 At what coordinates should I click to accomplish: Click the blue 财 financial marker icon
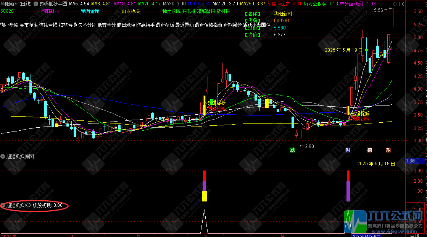(x=347, y=150)
